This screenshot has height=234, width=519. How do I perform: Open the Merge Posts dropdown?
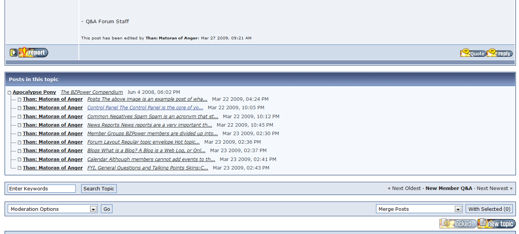pyautogui.click(x=419, y=209)
